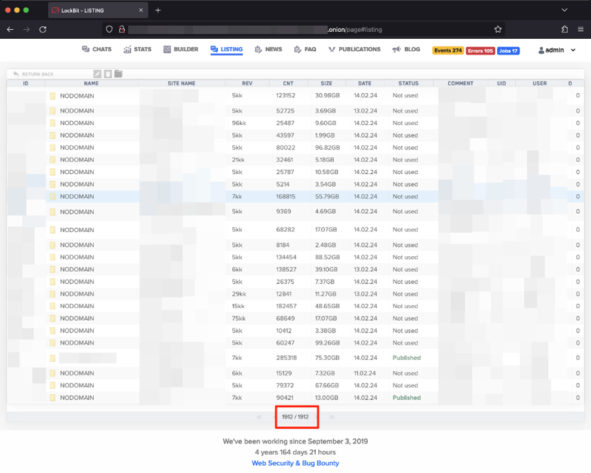Click the browser reload icon
Viewport: 591px width, 473px height.
[43, 29]
